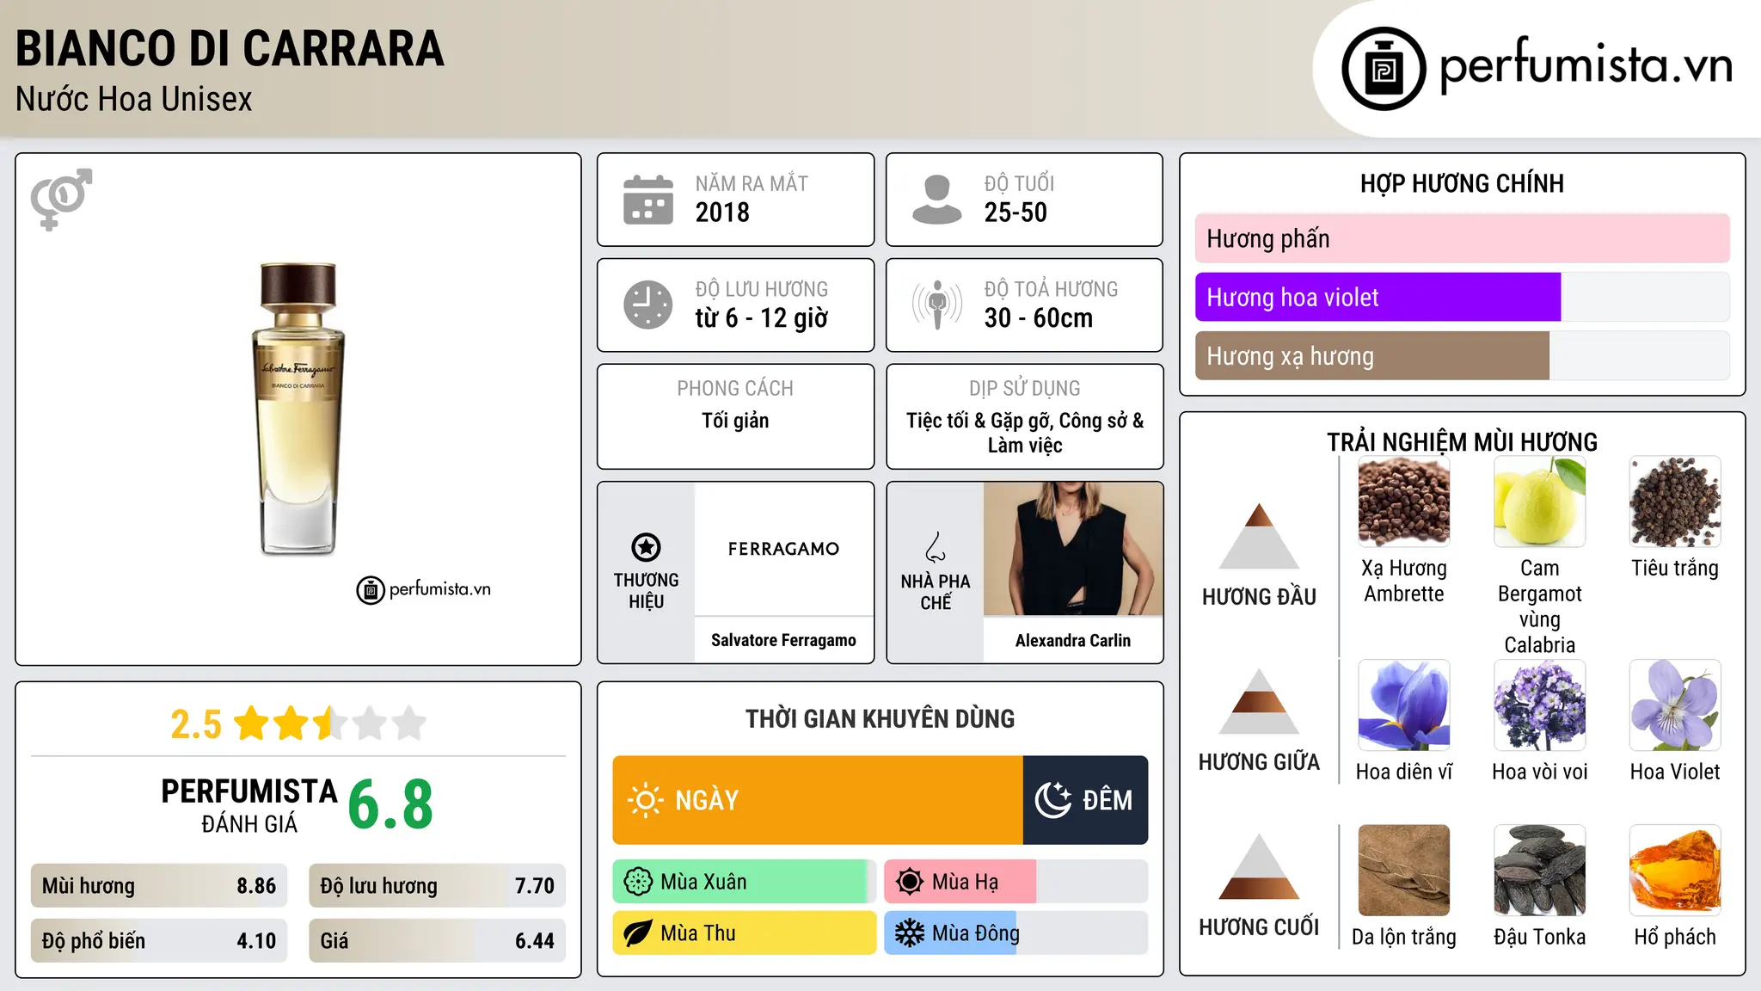
Task: Click the Ferragamo brand logo
Action: tap(783, 549)
